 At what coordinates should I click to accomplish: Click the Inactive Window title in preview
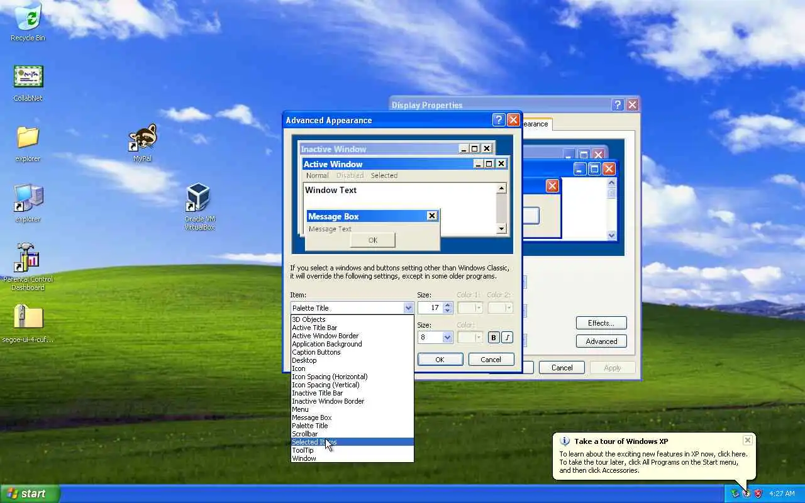333,149
